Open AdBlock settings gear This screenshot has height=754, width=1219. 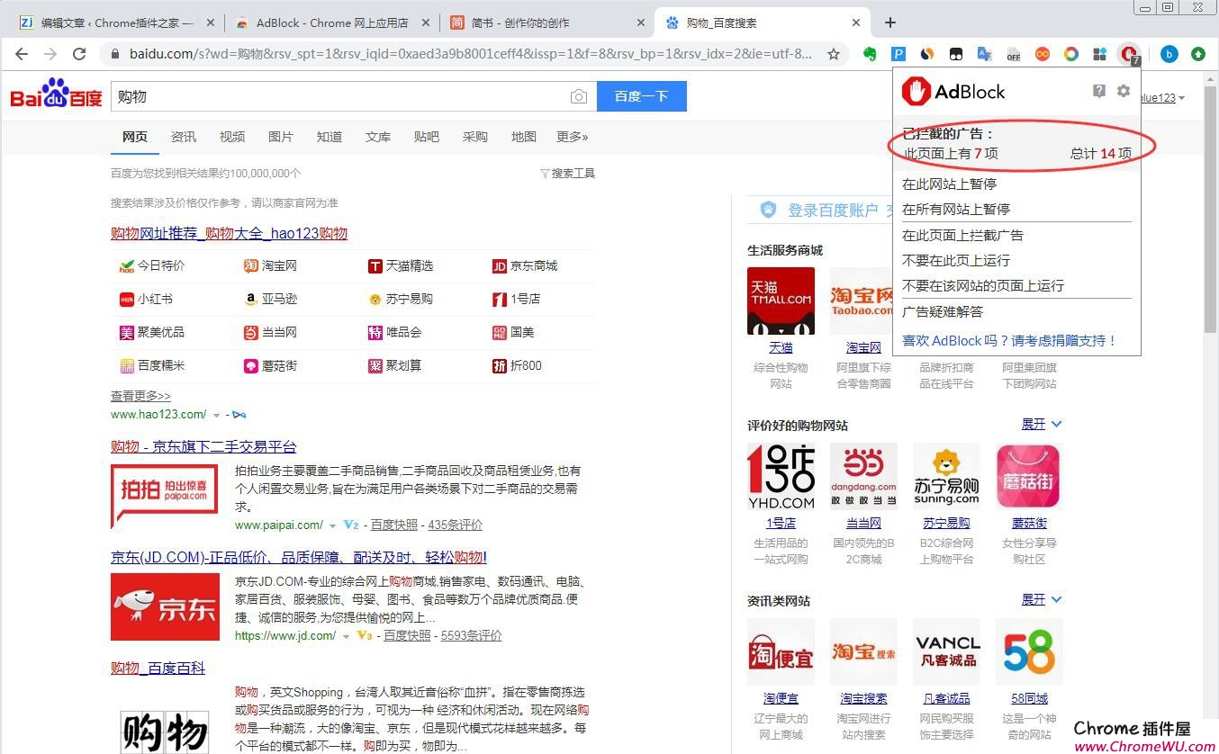point(1123,91)
